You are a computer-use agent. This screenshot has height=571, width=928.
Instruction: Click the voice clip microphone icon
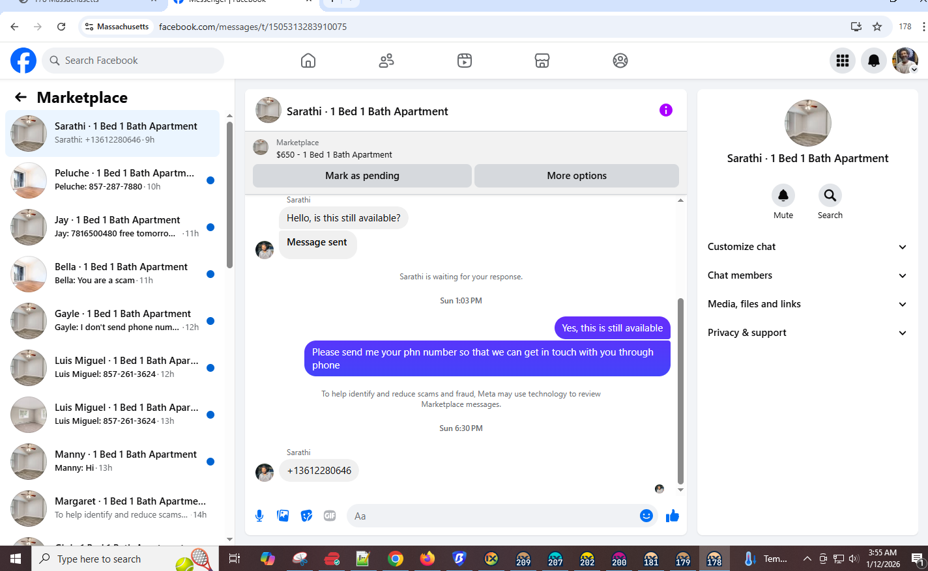259,516
